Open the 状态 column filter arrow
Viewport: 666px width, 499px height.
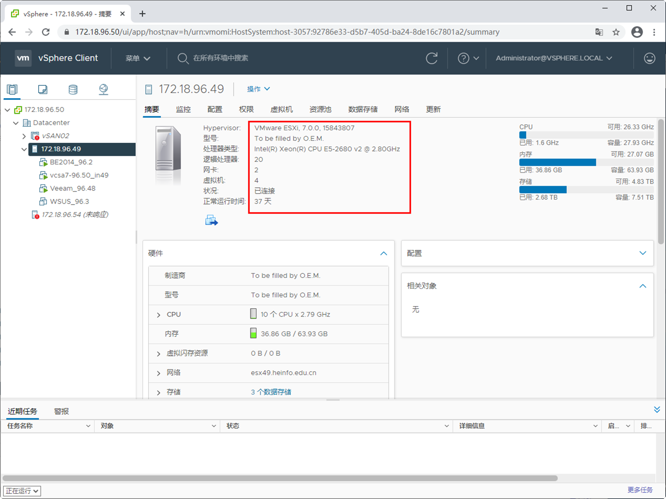pyautogui.click(x=447, y=426)
